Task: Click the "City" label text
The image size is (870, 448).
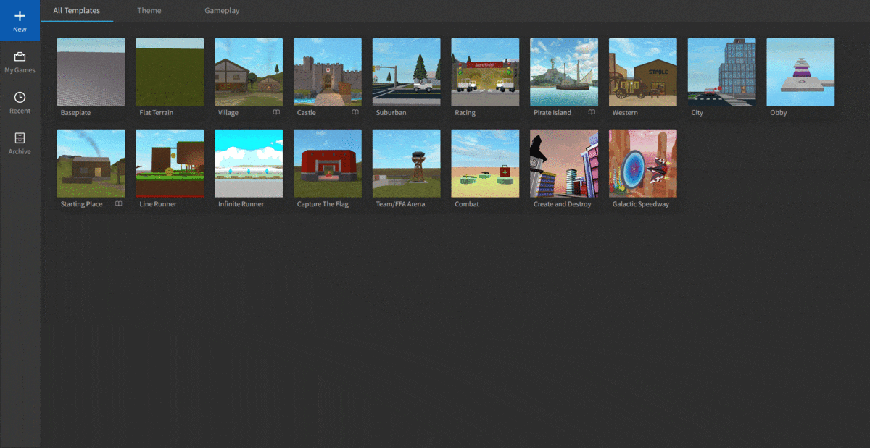Action: point(697,113)
